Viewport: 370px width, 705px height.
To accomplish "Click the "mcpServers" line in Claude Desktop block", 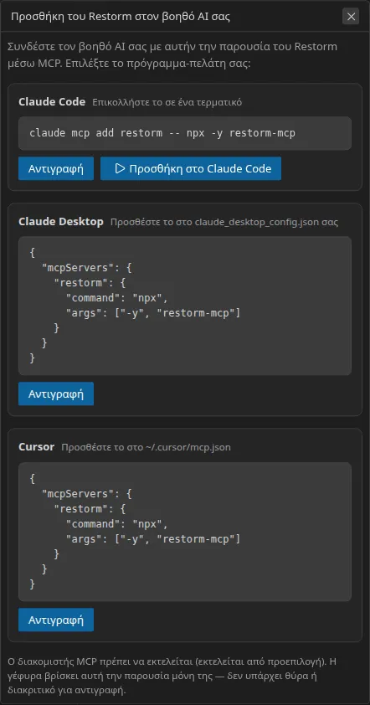I will pyautogui.click(x=86, y=268).
